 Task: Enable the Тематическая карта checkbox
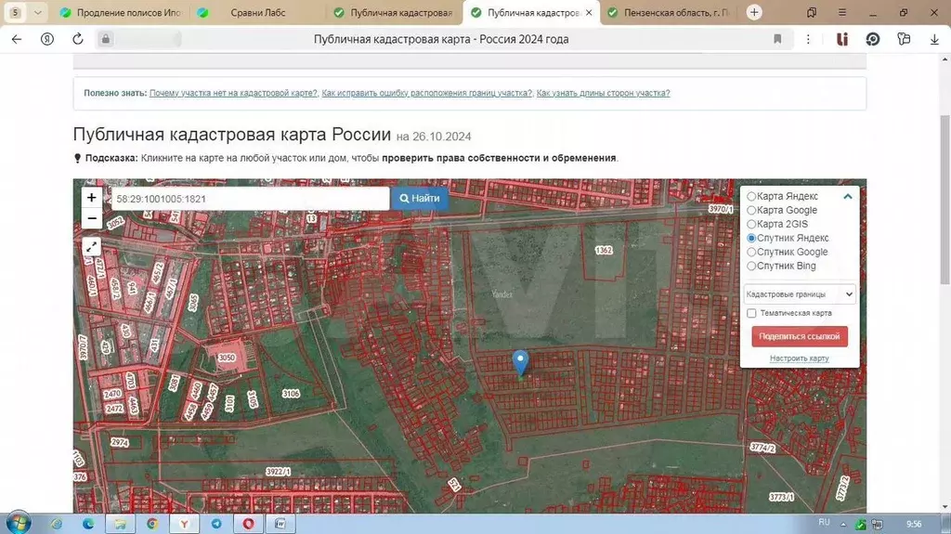(x=751, y=313)
